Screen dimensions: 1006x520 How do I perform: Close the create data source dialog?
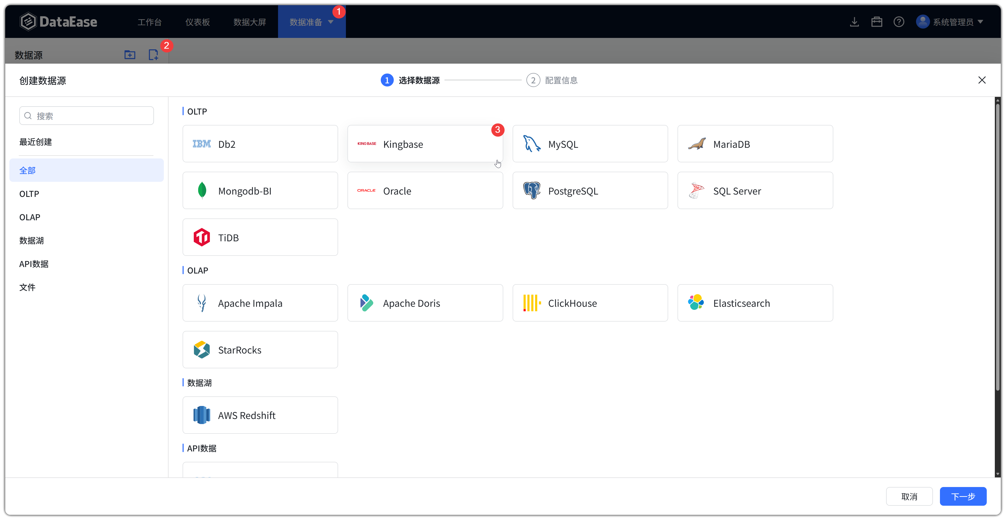point(982,80)
